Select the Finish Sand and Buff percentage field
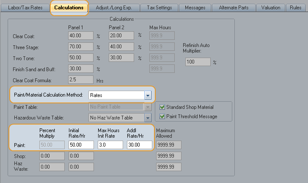Image resolution: width=308 pixels, height=183 pixels. [x=80, y=69]
